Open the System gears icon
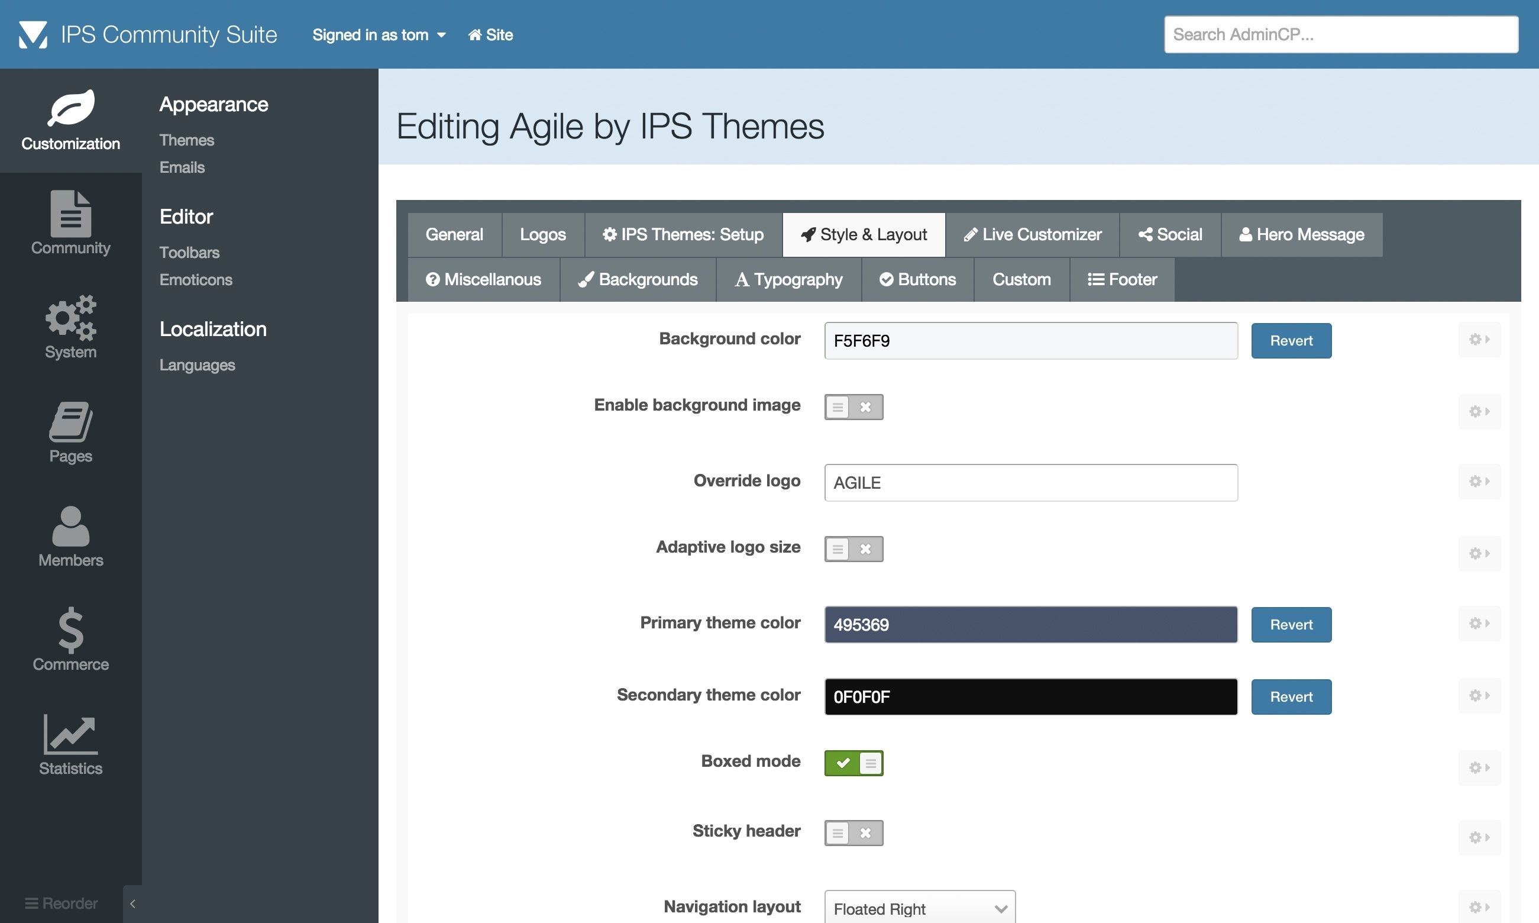 click(70, 317)
